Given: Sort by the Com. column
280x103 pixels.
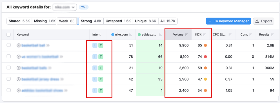Looking at the screenshot, I should pos(251,35).
